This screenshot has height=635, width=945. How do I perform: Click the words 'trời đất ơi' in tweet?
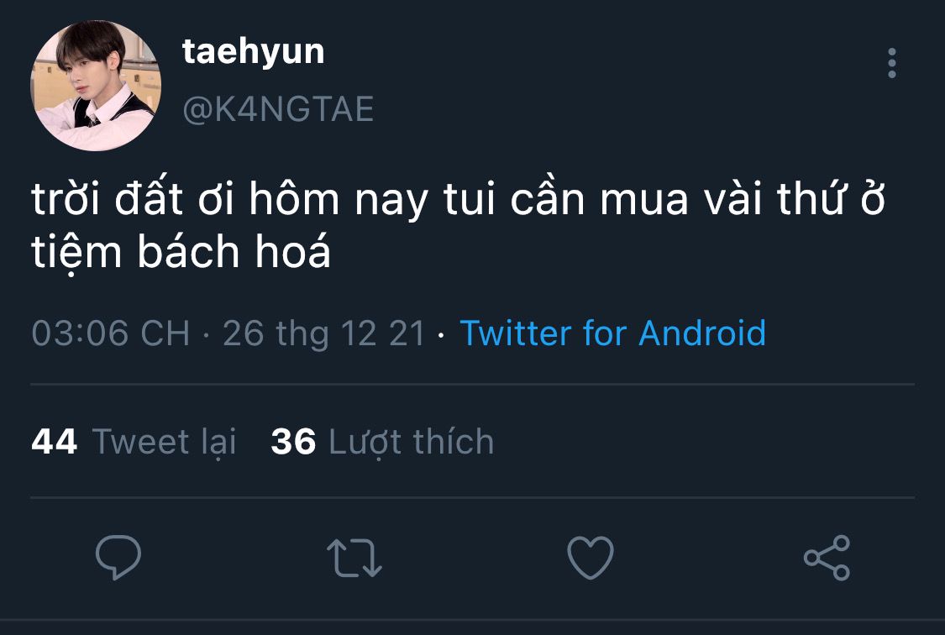132,199
